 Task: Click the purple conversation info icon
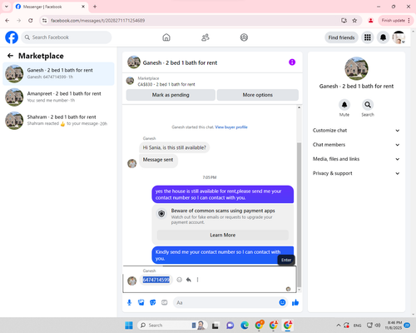pyautogui.click(x=292, y=62)
